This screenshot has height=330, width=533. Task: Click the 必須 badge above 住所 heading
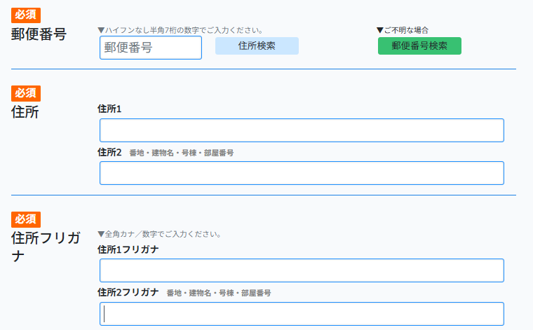pos(26,93)
